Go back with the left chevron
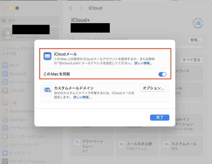The image size is (212, 164). 70,8
